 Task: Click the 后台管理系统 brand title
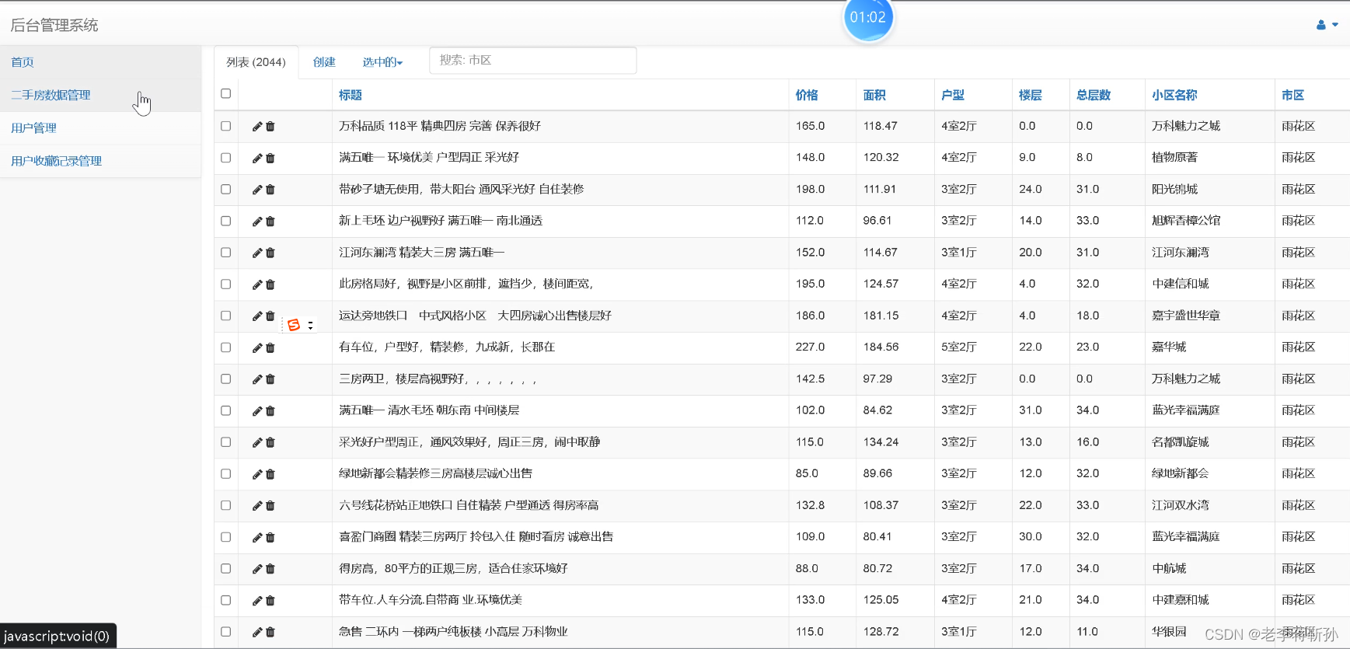point(54,25)
